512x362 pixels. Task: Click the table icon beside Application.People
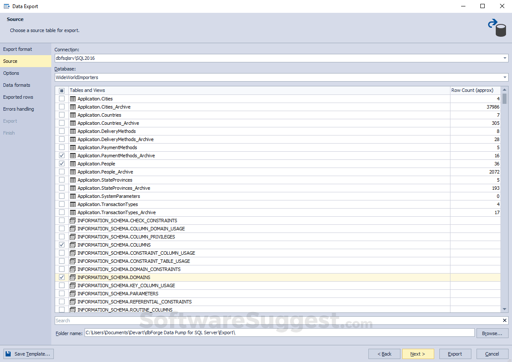[72, 163]
